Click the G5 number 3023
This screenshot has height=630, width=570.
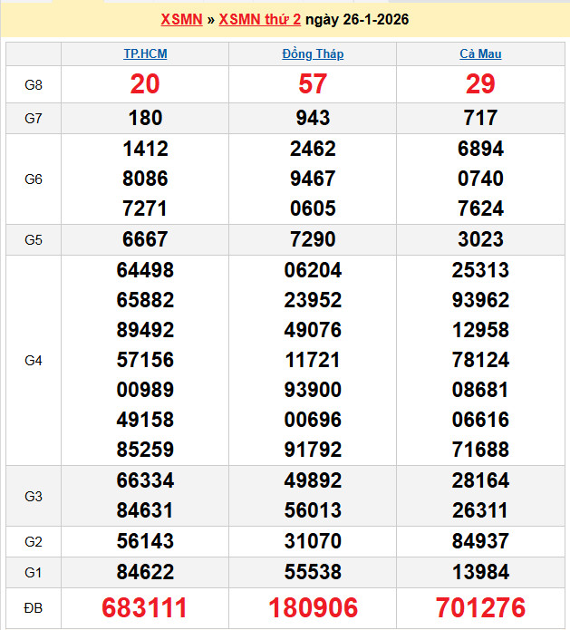(x=480, y=239)
